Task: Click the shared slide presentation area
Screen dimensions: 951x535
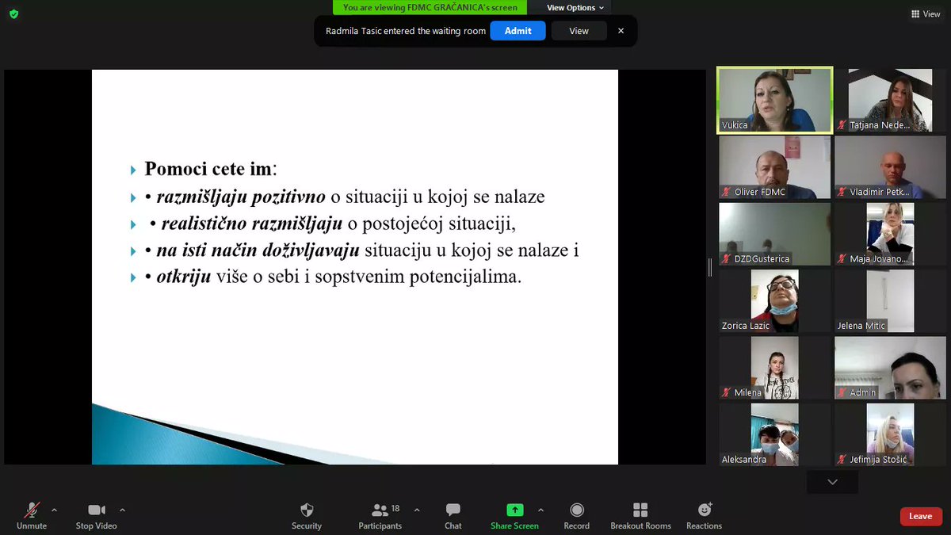Action: coord(355,267)
